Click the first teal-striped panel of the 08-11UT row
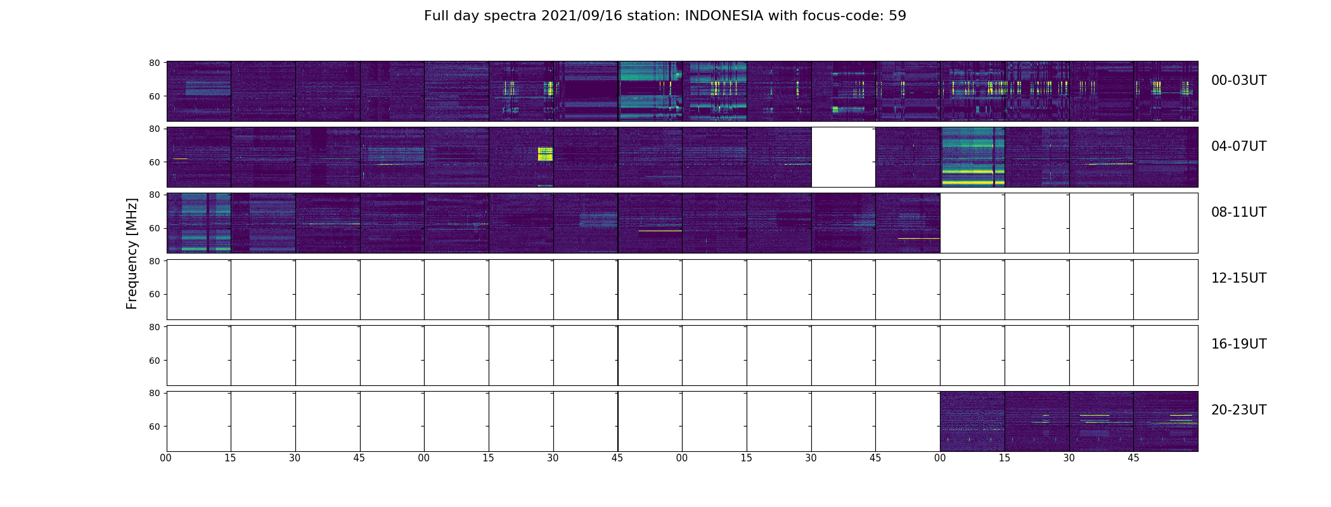1331x507 pixels. tap(199, 223)
